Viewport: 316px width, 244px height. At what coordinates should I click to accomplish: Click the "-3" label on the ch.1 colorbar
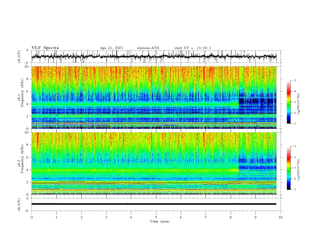(x=294, y=80)
